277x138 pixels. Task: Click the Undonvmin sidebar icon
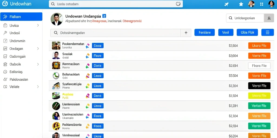pos(5,41)
